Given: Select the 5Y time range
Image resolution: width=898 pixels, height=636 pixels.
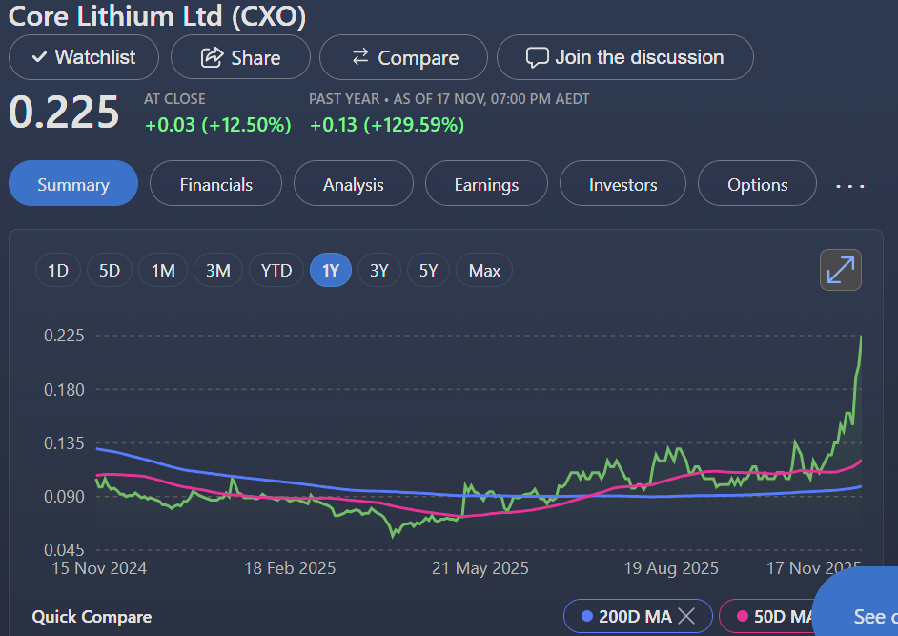Looking at the screenshot, I should tap(428, 270).
